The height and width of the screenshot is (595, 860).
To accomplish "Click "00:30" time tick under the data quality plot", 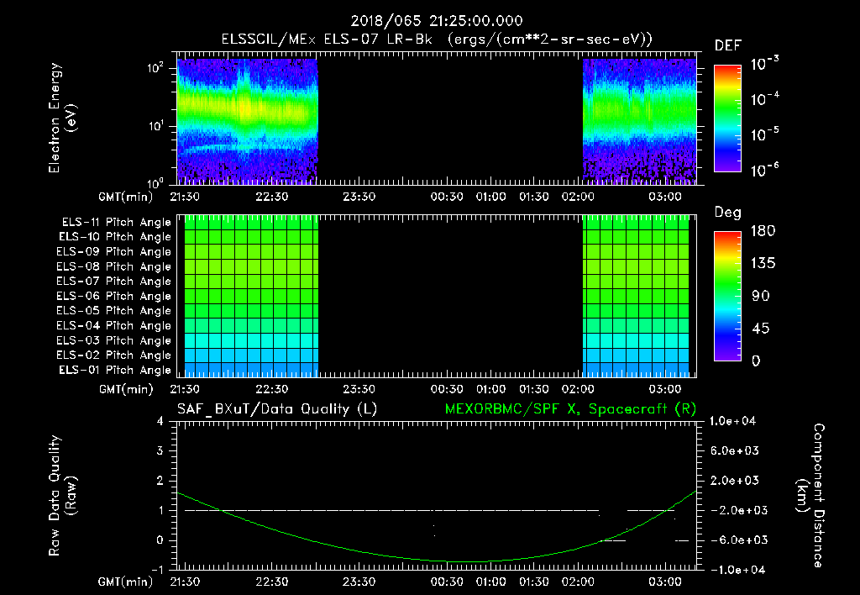I will click(x=447, y=582).
